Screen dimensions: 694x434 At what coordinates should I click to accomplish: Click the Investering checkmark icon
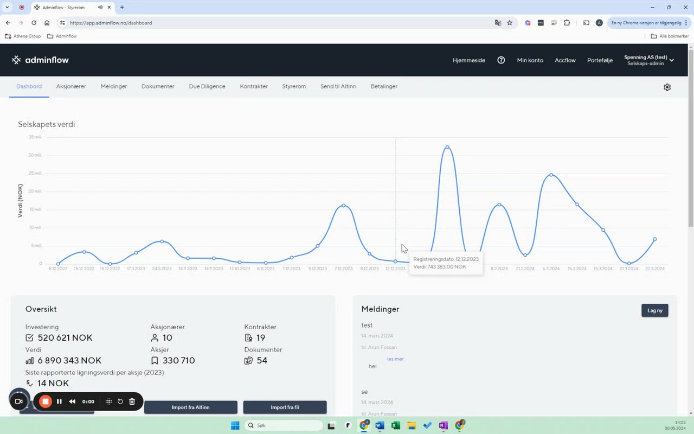[29, 338]
